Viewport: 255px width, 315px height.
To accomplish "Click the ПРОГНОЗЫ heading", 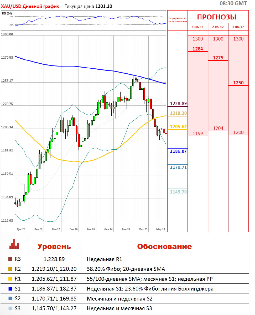I will (x=217, y=17).
